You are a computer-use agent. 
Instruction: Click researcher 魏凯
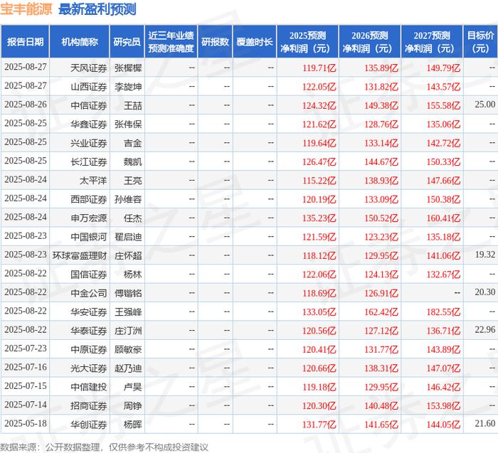point(133,162)
